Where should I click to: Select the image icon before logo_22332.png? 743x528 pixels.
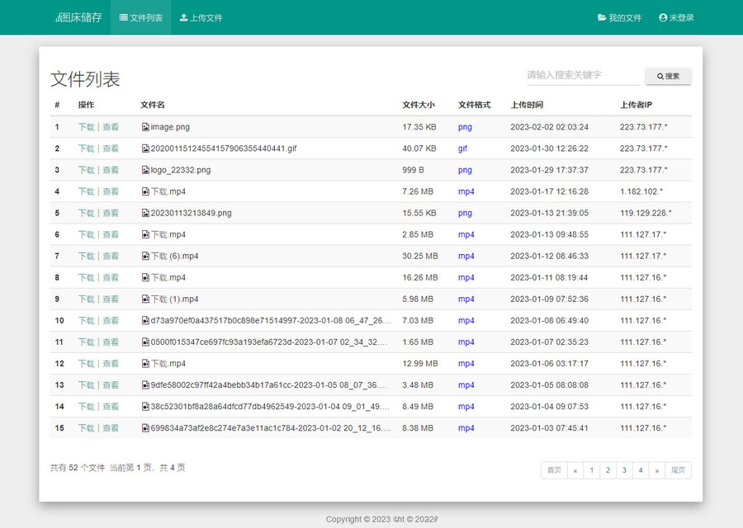point(145,170)
